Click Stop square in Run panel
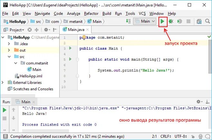This screenshot has height=140, width=212. [5, 118]
